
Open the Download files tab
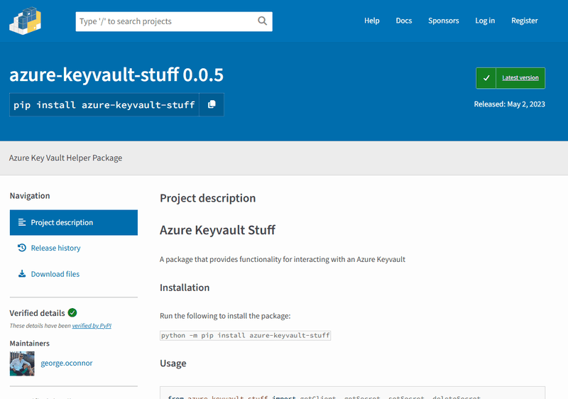[74, 274]
